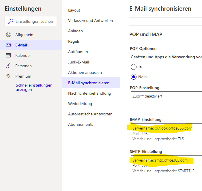Open the E-Mail settings category

pyautogui.click(x=31, y=45)
